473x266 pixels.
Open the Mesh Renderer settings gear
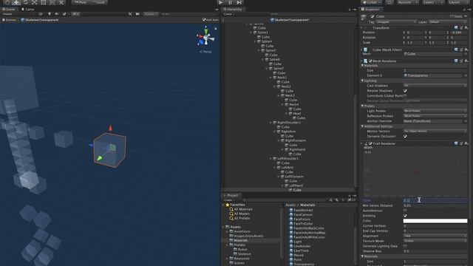[466, 61]
